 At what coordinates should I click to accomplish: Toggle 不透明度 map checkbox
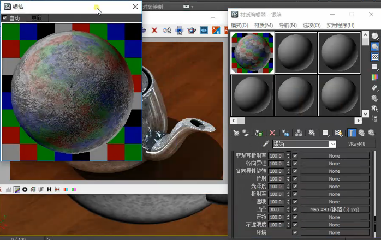pos(295,224)
